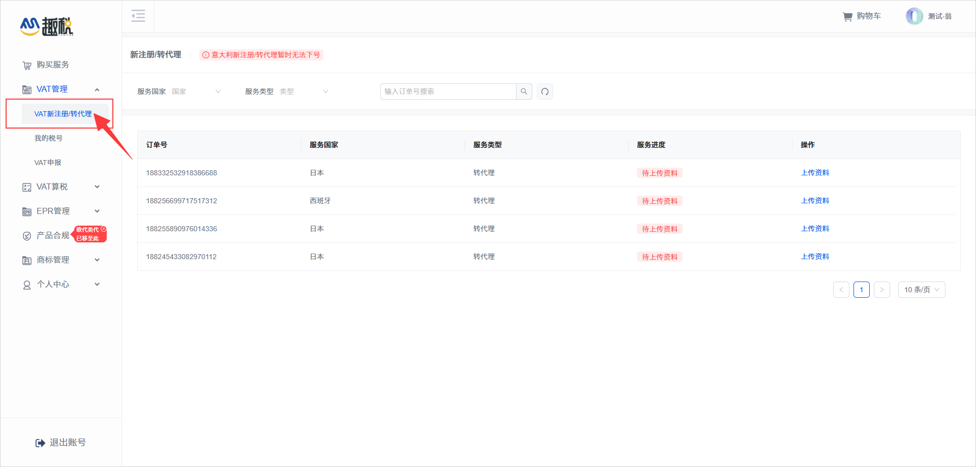Collapse the sidebar using the top-left icon

click(138, 16)
